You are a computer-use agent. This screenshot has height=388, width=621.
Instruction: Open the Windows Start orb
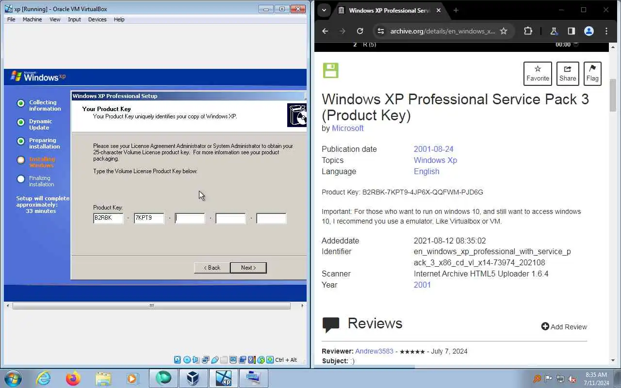pos(13,378)
